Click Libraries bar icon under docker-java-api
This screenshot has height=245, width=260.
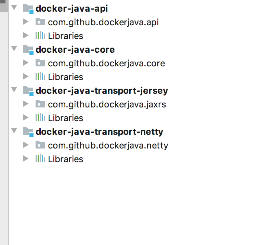click(40, 35)
